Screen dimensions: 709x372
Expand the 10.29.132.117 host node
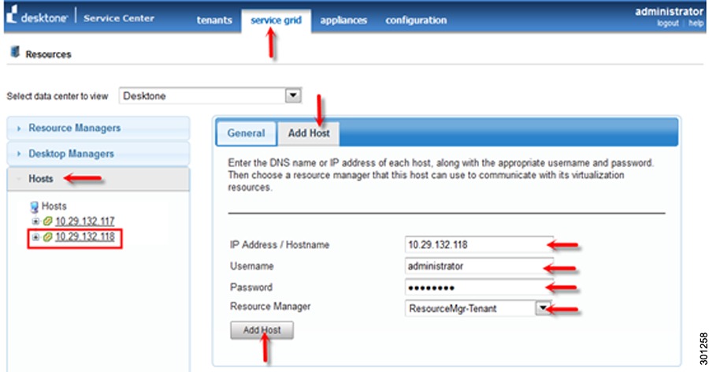tap(35, 221)
